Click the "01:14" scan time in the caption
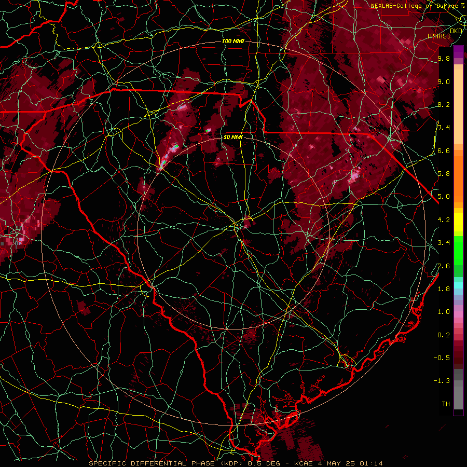 [371, 463]
